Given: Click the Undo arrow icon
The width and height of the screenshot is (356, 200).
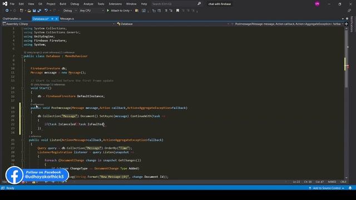Looking at the screenshot, I should [x=46, y=11].
